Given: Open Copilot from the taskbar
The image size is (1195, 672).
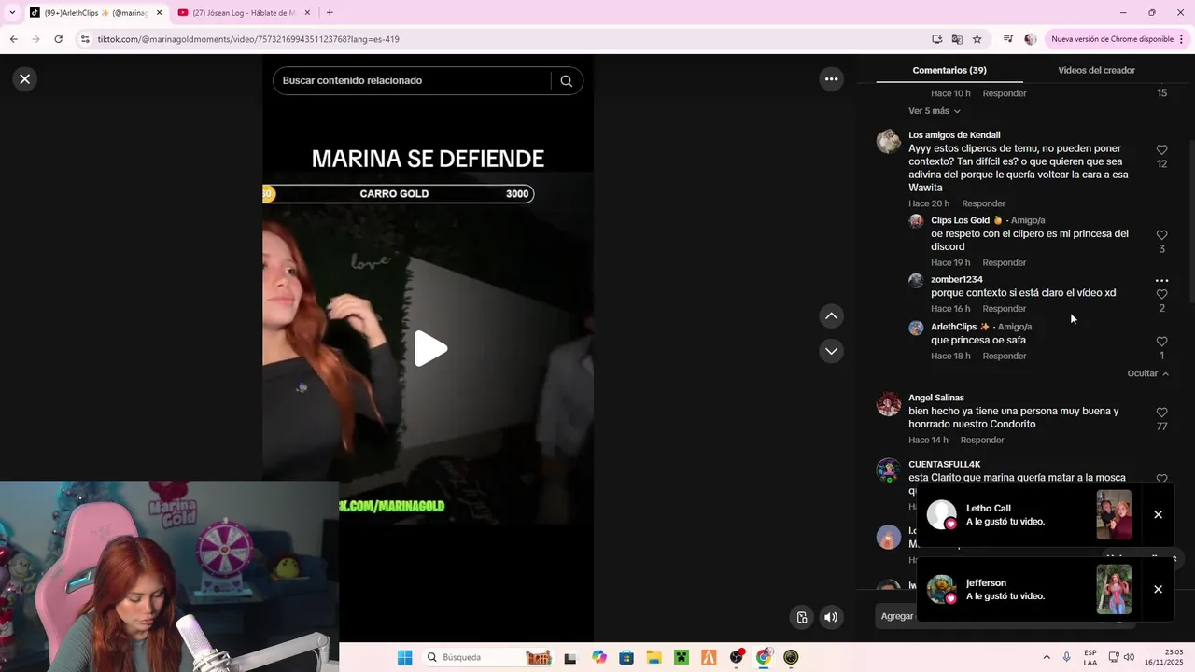Looking at the screenshot, I should 599,657.
